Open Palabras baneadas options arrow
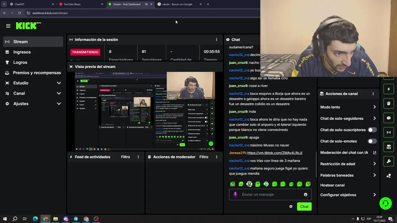 tap(374, 175)
